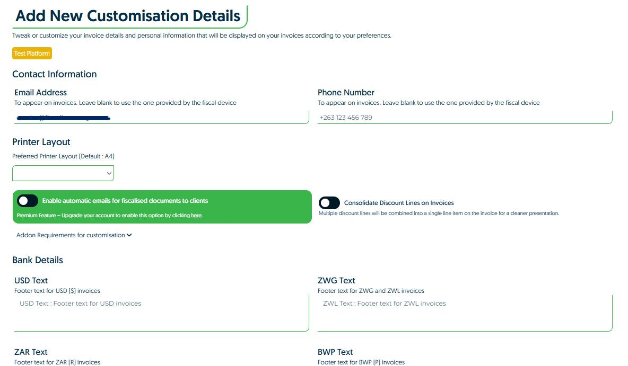Click 'Consolidate Discount Lines on Invoices' label
Image resolution: width=628 pixels, height=366 pixels.
(x=399, y=203)
